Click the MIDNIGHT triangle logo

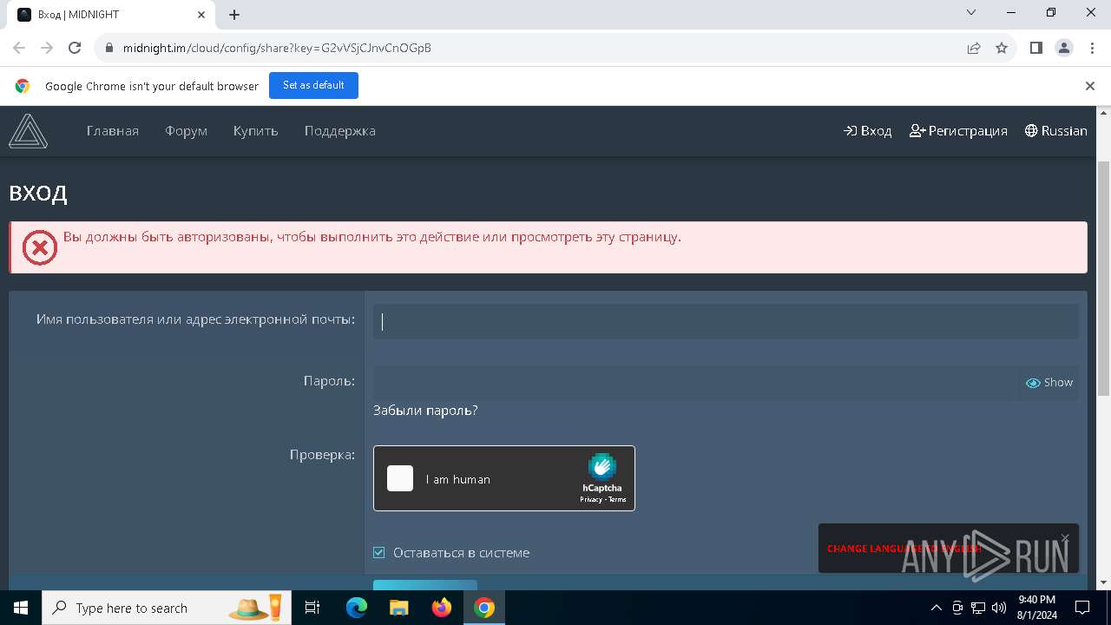point(28,131)
